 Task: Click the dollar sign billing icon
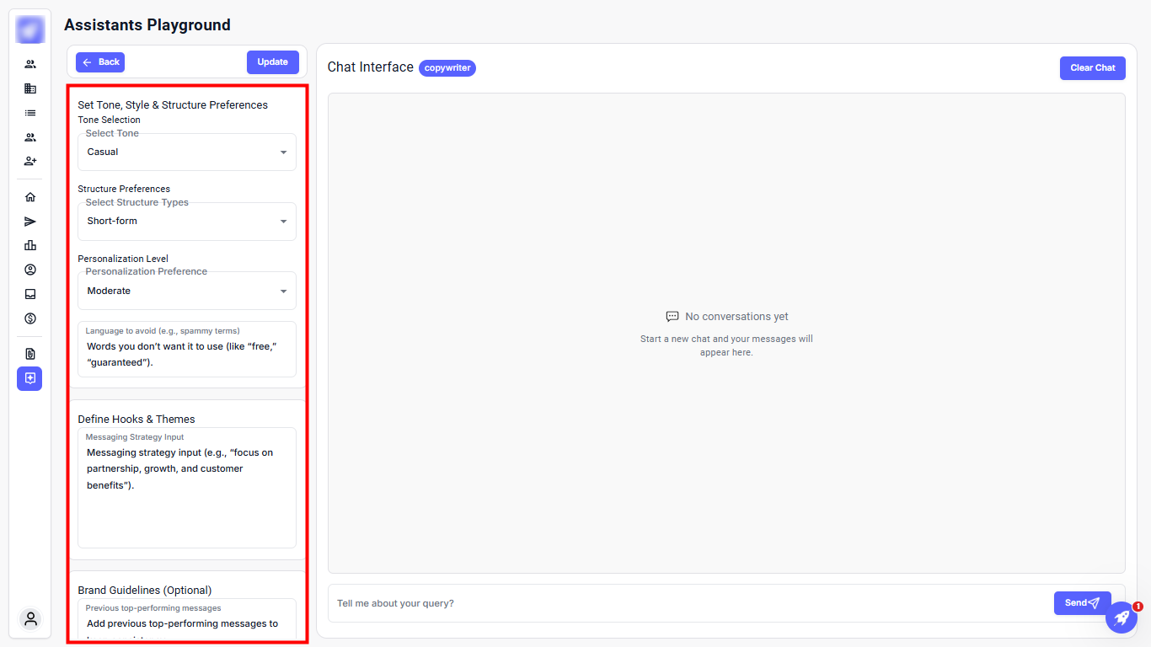[30, 318]
